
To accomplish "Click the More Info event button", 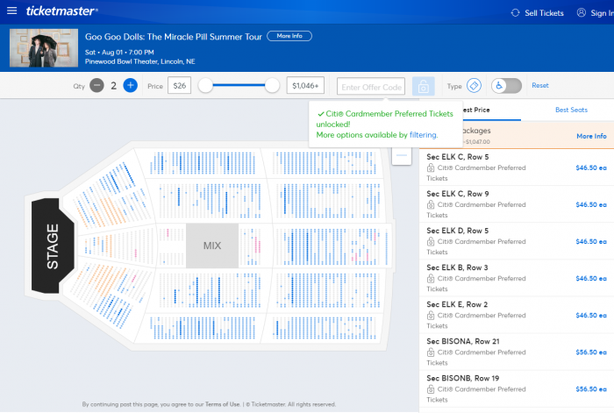I will [289, 36].
